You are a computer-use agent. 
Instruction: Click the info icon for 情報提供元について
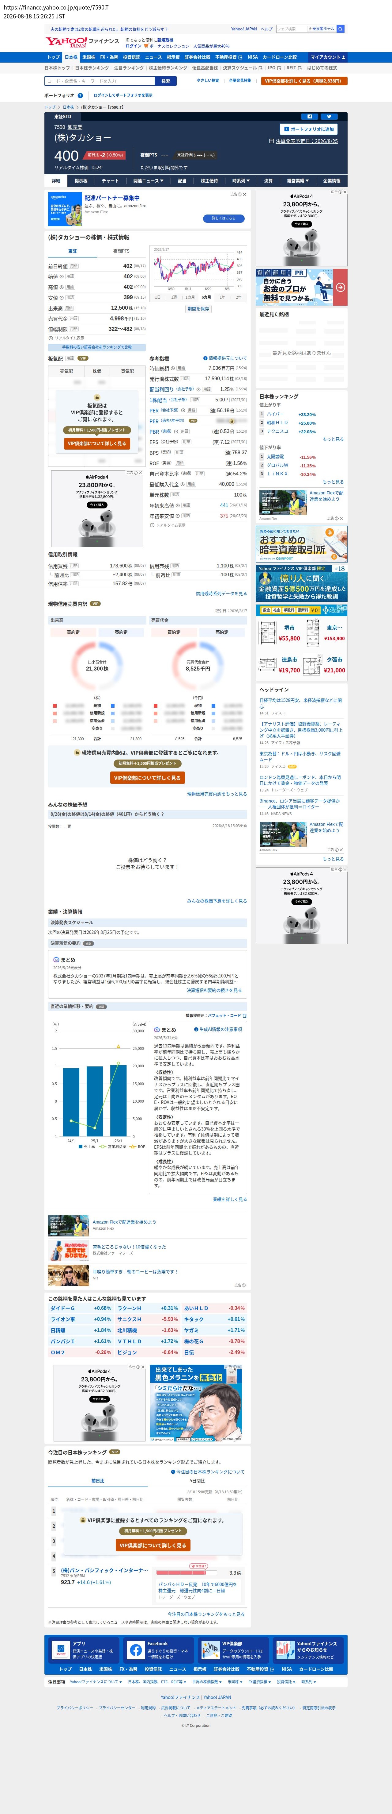point(205,358)
